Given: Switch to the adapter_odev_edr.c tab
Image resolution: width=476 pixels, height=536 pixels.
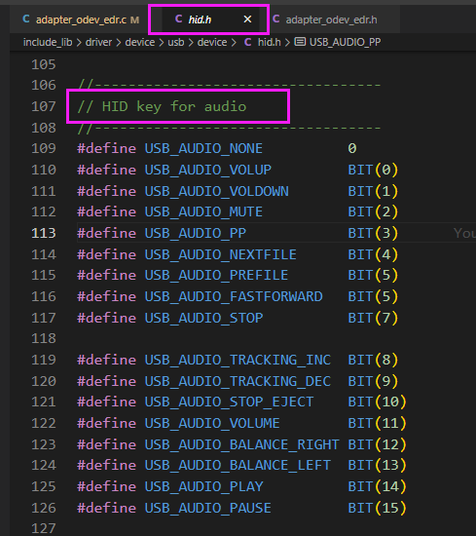Looking at the screenshot, I should [x=81, y=19].
